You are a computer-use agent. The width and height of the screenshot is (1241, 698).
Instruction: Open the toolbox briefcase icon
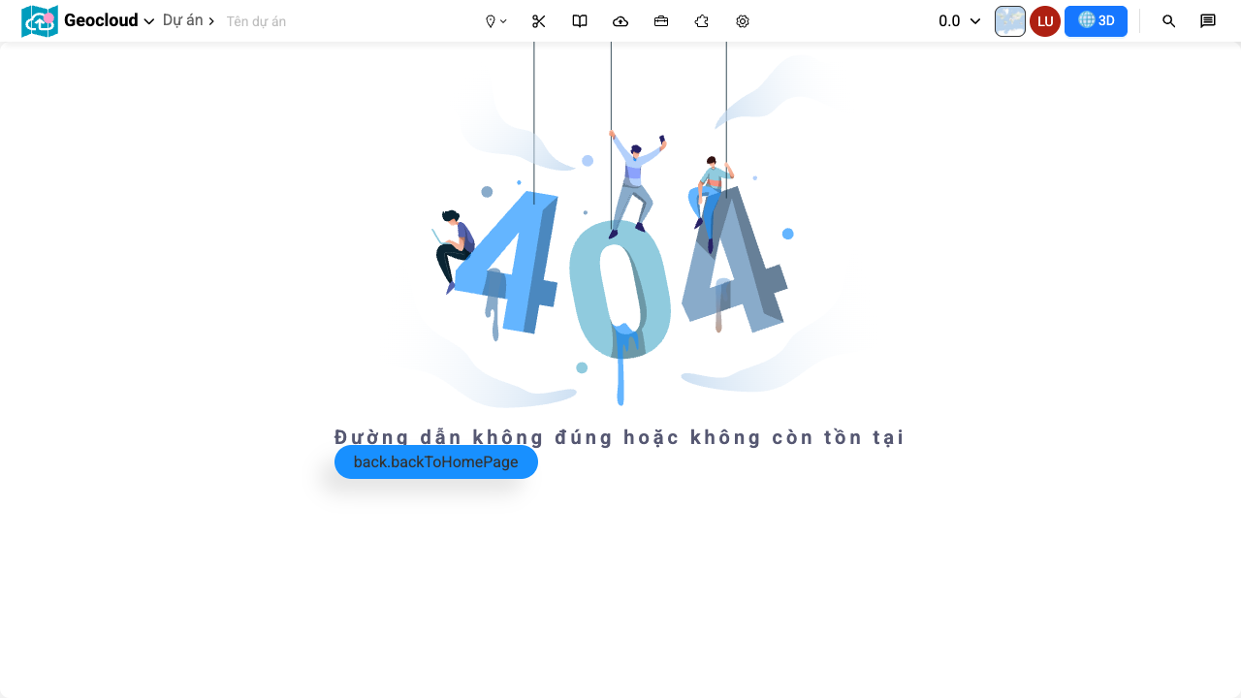tap(660, 20)
